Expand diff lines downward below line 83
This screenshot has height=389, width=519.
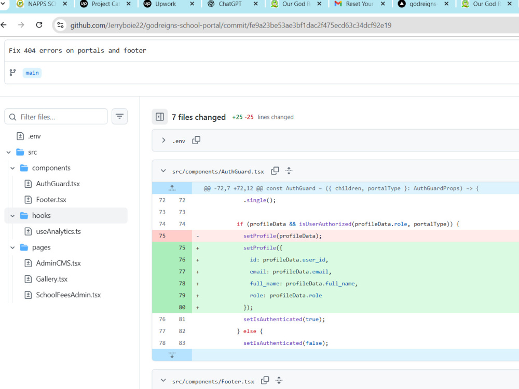pyautogui.click(x=172, y=355)
